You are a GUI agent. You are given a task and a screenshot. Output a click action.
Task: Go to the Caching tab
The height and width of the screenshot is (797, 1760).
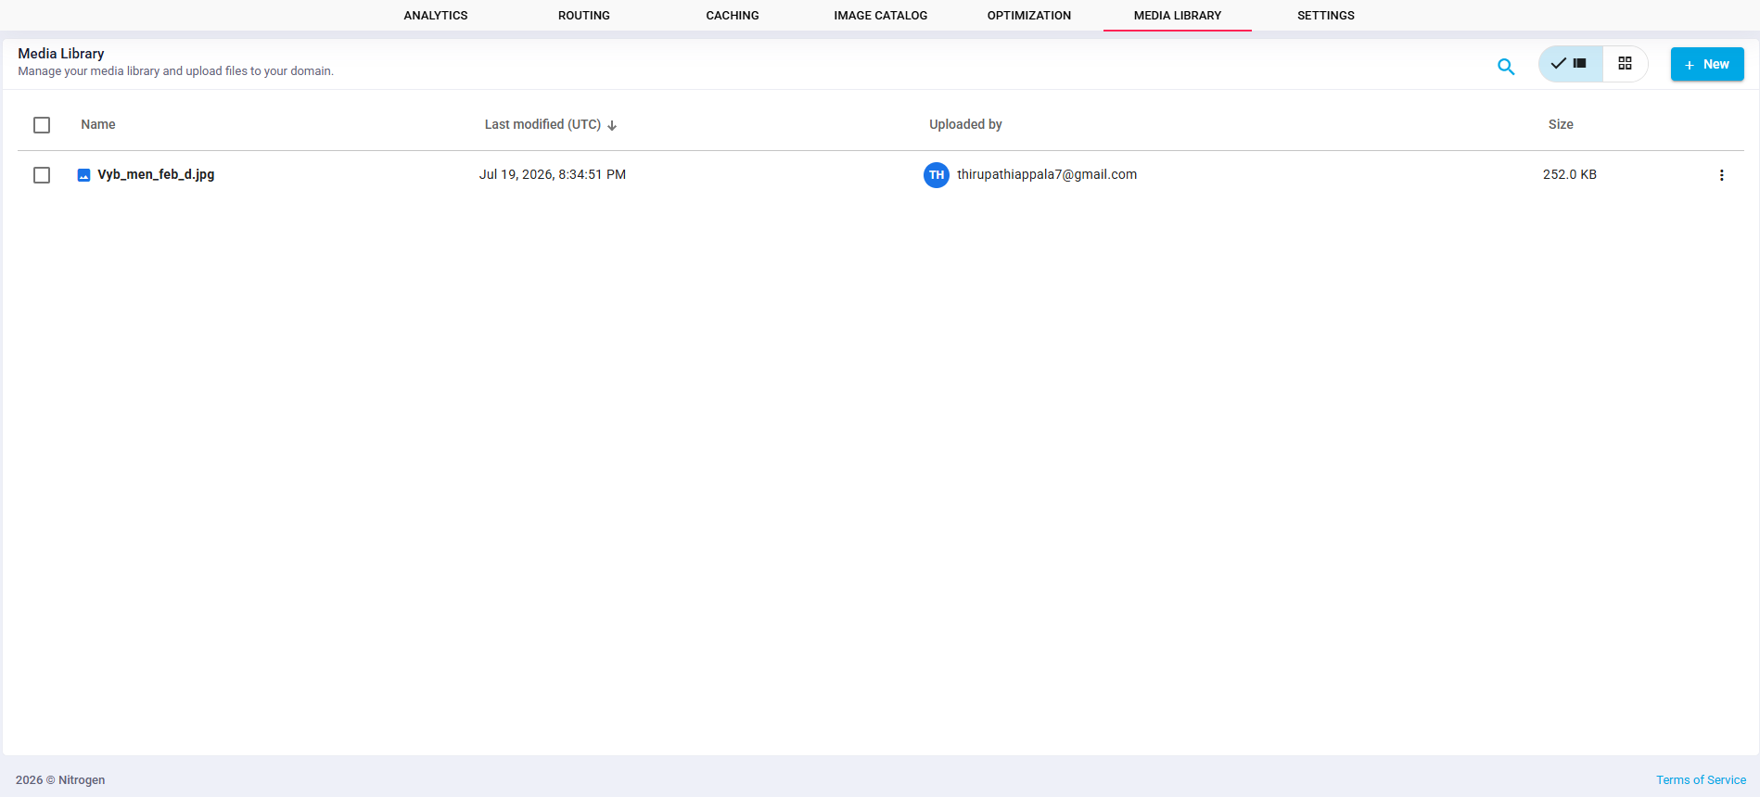[x=733, y=16]
